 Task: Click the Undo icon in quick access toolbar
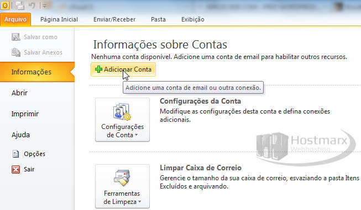point(32,6)
